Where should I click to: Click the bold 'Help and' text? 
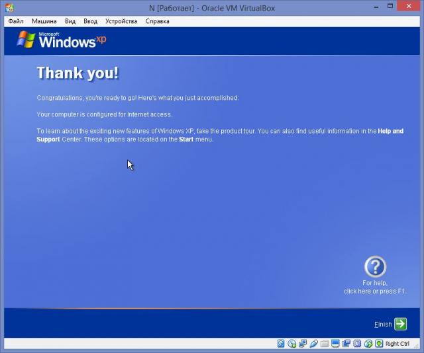[390, 131]
